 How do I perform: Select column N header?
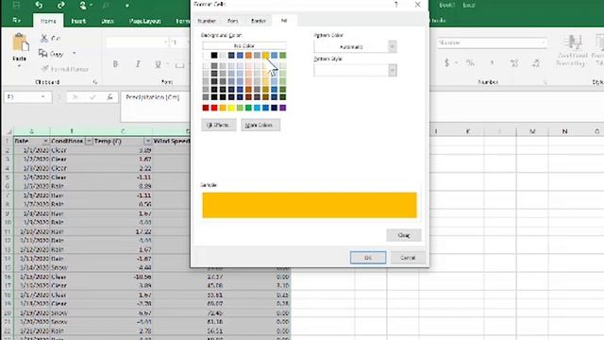pos(564,131)
